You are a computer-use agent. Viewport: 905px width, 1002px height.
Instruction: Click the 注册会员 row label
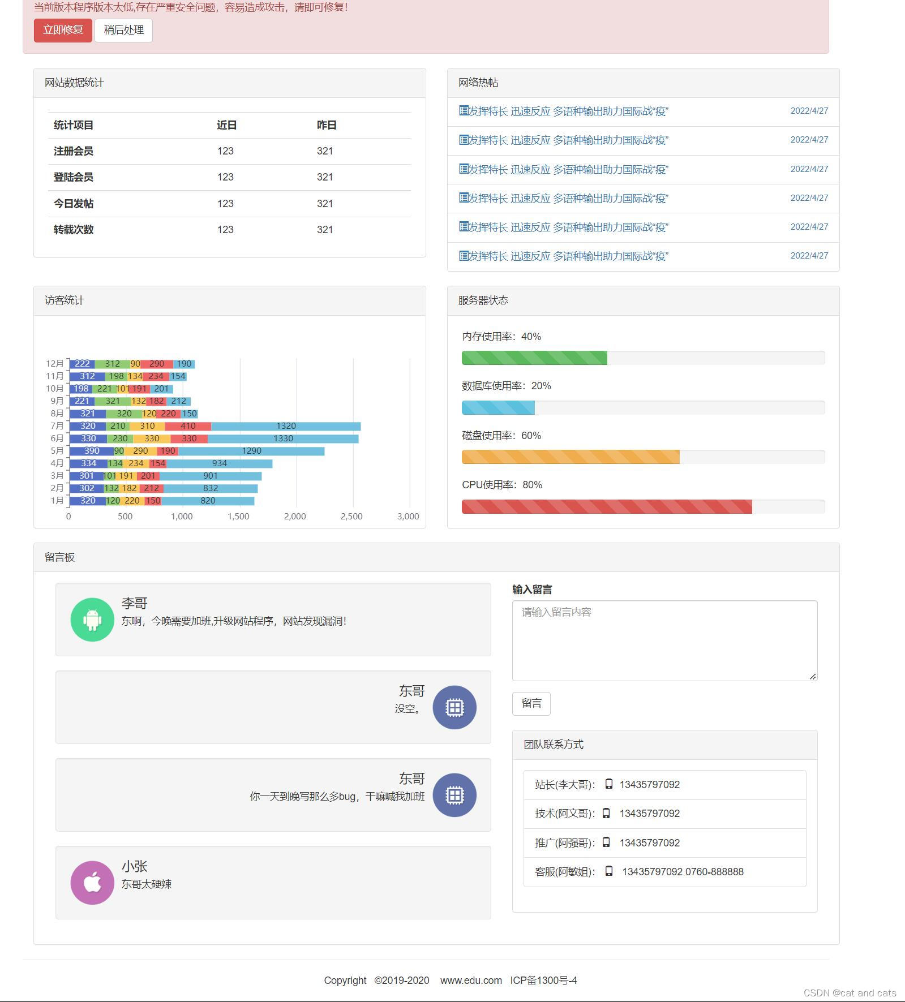(74, 151)
